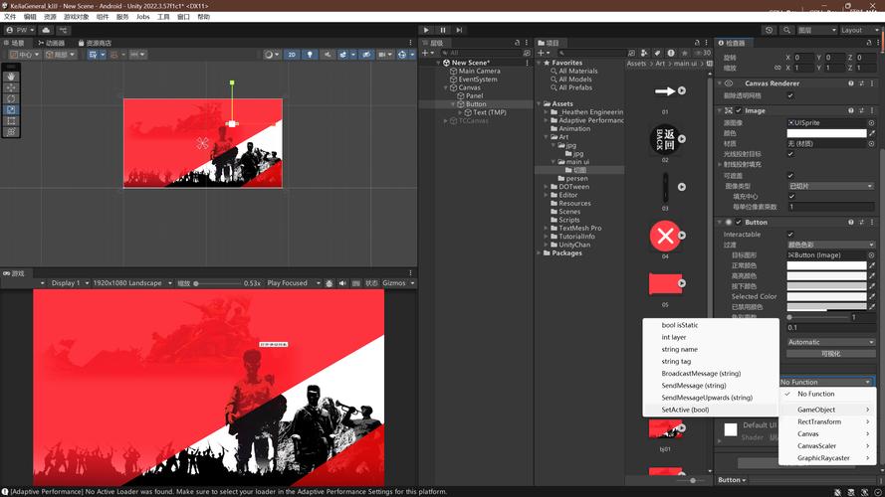Disable the Button component checkbox
The width and height of the screenshot is (885, 497).
[x=739, y=222]
